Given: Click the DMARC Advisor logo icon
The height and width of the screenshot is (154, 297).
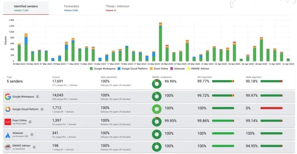Looking at the screenshot, I should (8, 147).
